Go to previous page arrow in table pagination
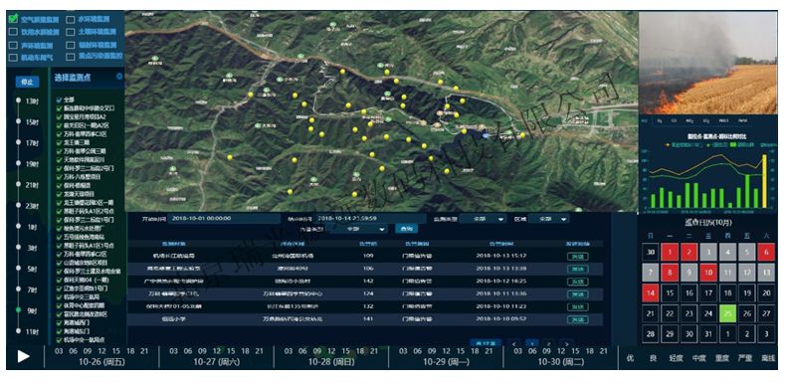This screenshot has width=786, height=384. point(513,344)
